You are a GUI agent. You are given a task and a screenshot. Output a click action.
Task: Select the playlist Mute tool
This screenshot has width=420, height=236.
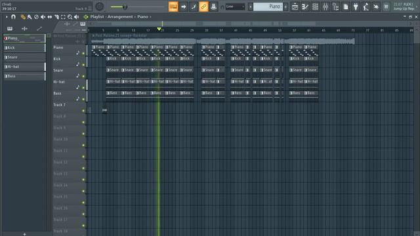pos(43,17)
